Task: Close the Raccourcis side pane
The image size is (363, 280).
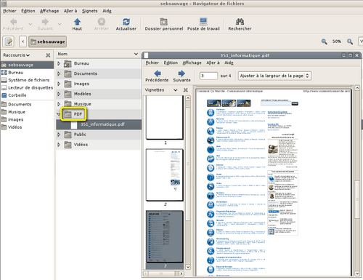Action: coord(48,55)
